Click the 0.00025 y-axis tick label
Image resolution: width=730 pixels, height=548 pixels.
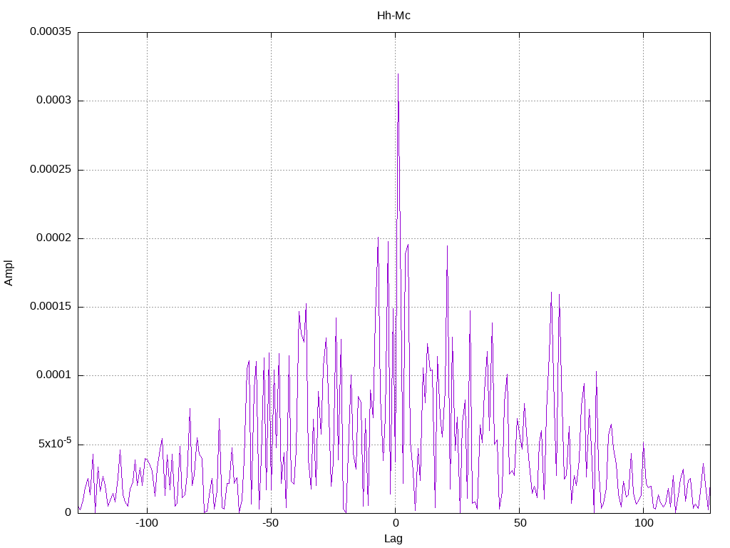tap(51, 169)
